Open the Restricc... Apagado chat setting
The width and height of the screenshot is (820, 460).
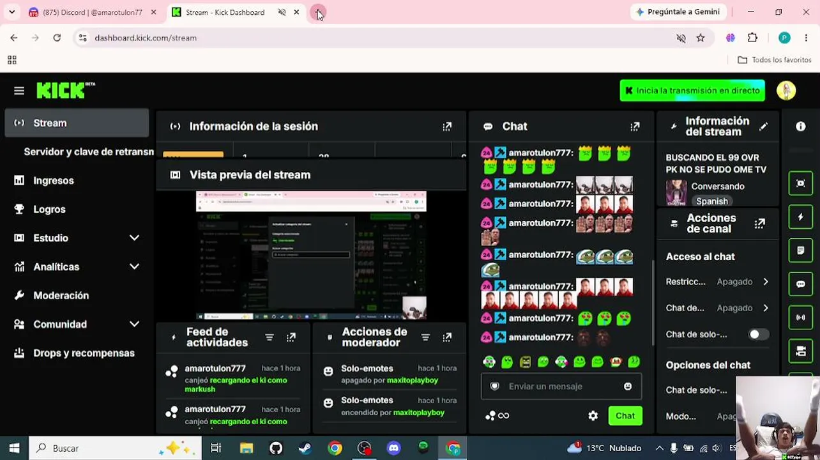point(717,282)
